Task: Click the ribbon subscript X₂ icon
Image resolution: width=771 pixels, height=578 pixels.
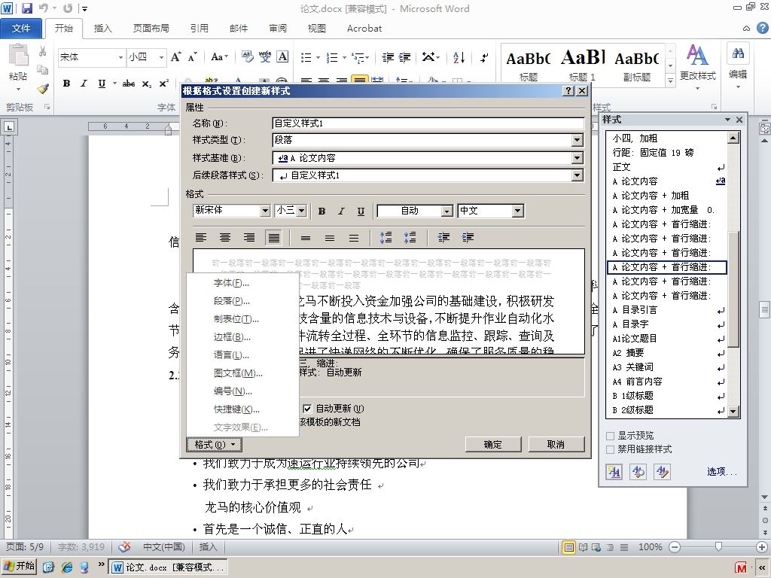Action: [147, 84]
